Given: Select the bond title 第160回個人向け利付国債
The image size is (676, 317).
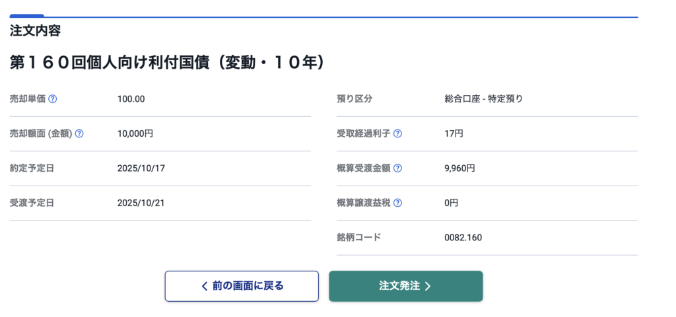Looking at the screenshot, I should point(166,63).
